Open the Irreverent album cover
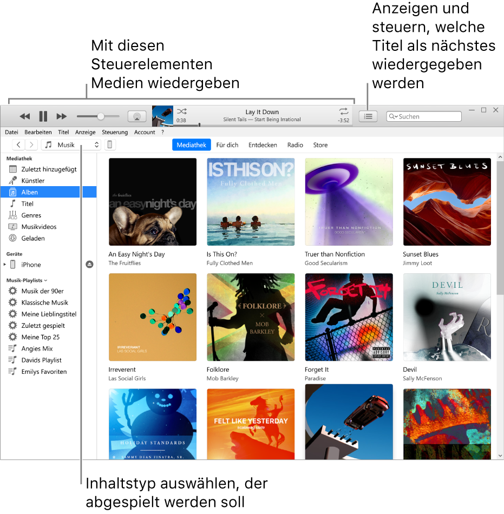The height and width of the screenshot is (514, 504). coord(153,317)
